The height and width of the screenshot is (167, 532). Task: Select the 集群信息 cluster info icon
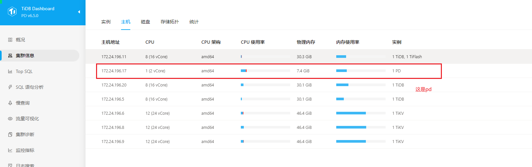(10, 56)
